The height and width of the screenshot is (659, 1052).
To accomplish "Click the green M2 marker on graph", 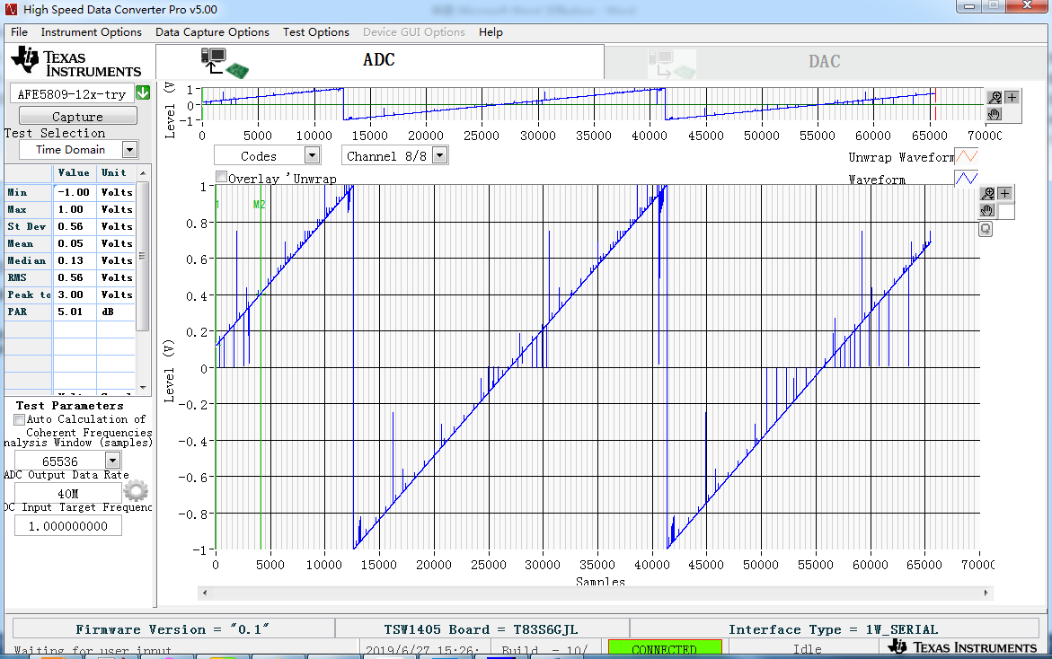I will (x=260, y=205).
